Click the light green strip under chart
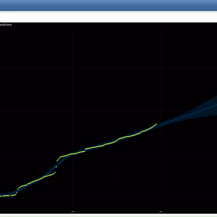 108,215
